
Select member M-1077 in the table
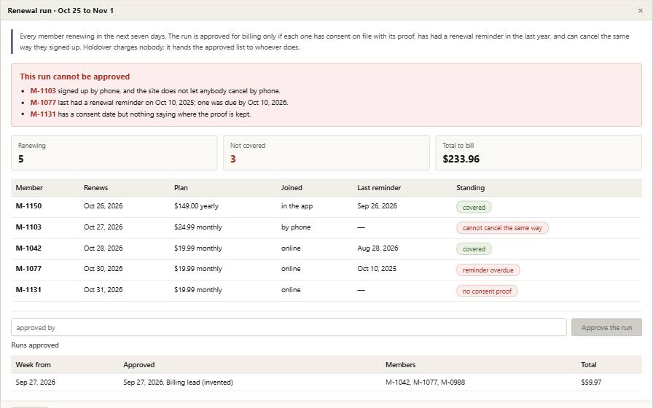pyautogui.click(x=28, y=269)
